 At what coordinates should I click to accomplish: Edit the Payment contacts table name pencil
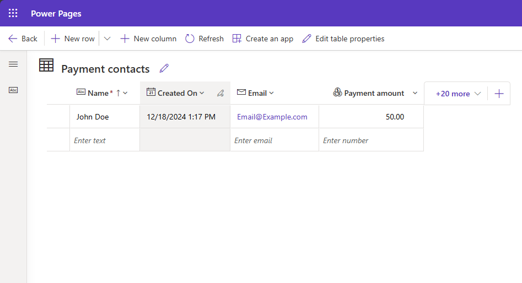point(164,68)
